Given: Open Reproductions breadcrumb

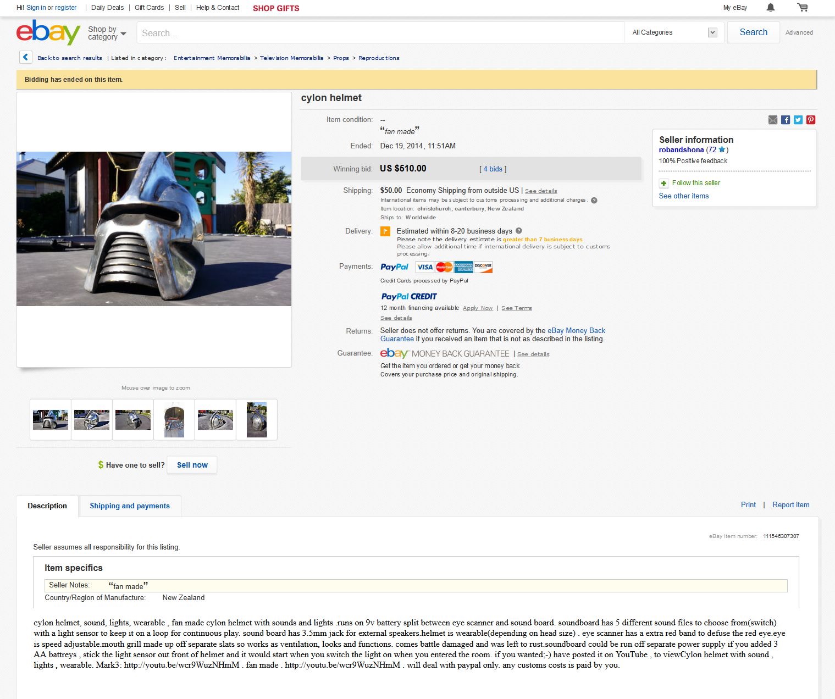Looking at the screenshot, I should [x=379, y=58].
